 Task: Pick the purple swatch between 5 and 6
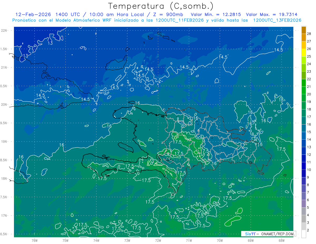[x=304, y=204]
